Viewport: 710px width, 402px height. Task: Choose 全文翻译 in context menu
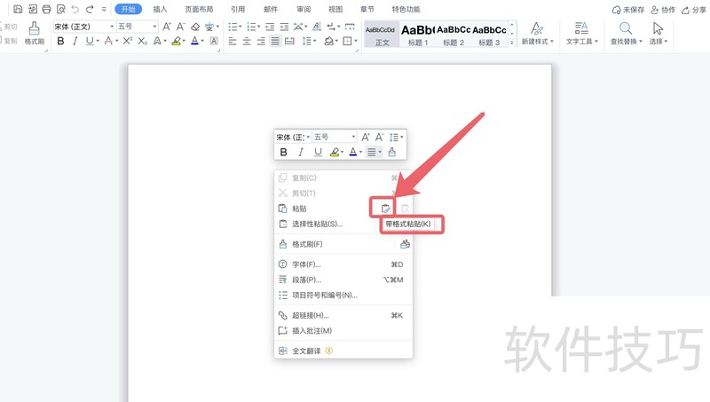coord(343,351)
